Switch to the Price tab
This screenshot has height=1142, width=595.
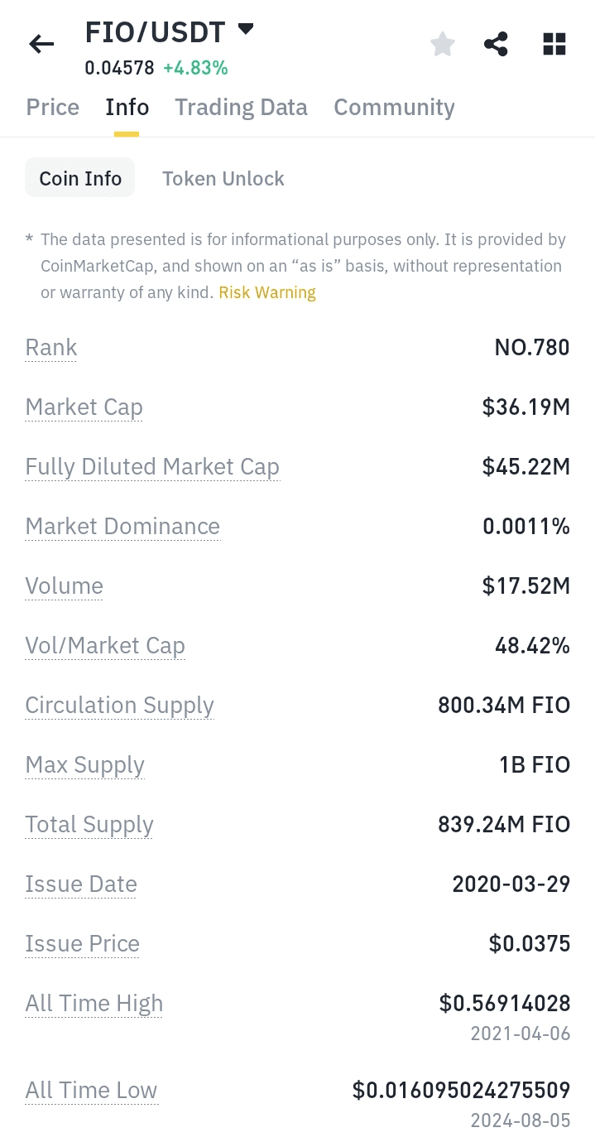[x=53, y=108]
